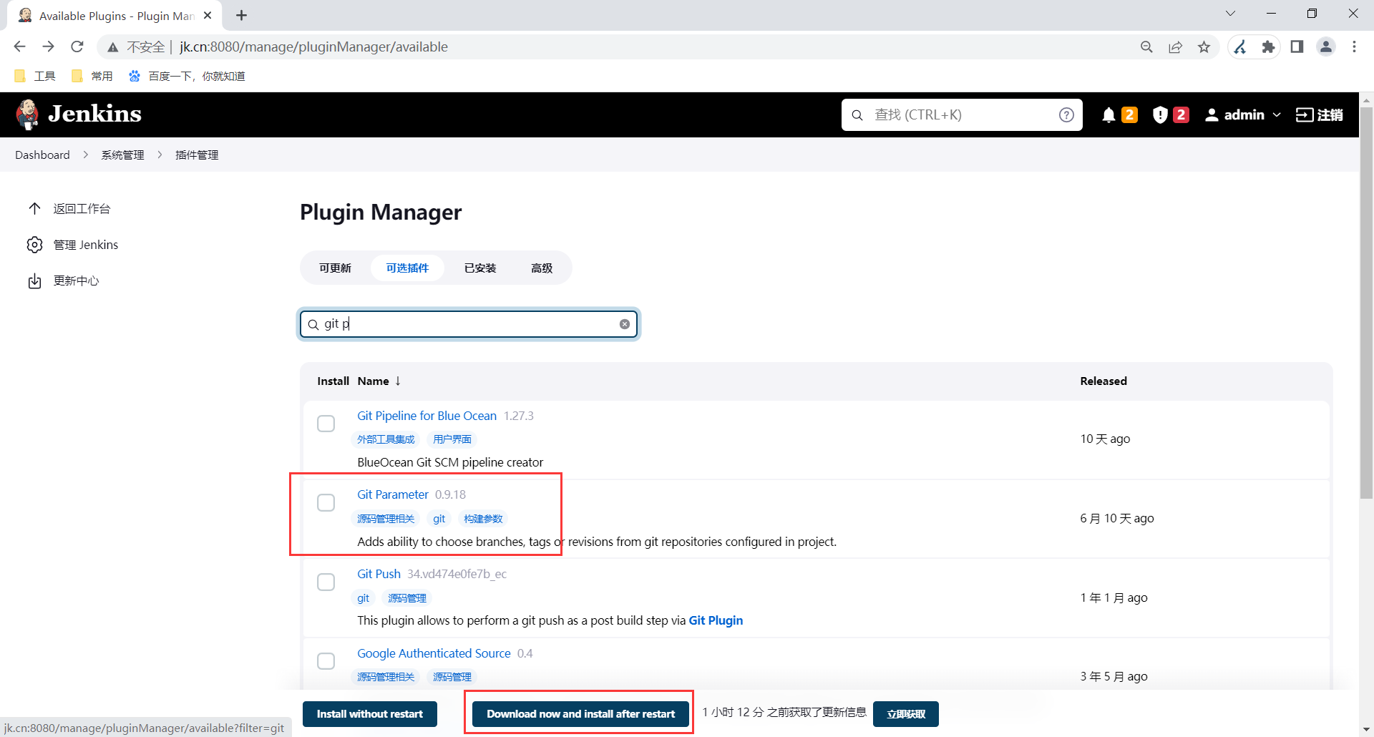The width and height of the screenshot is (1374, 737).
Task: Open Git Pipeline for Blue Ocean link
Action: tap(427, 416)
